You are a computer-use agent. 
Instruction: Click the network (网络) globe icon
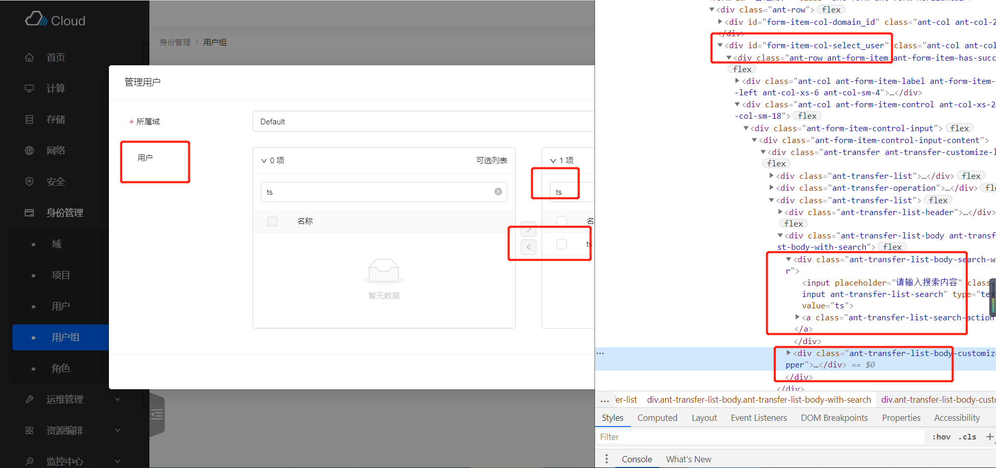tap(30, 151)
